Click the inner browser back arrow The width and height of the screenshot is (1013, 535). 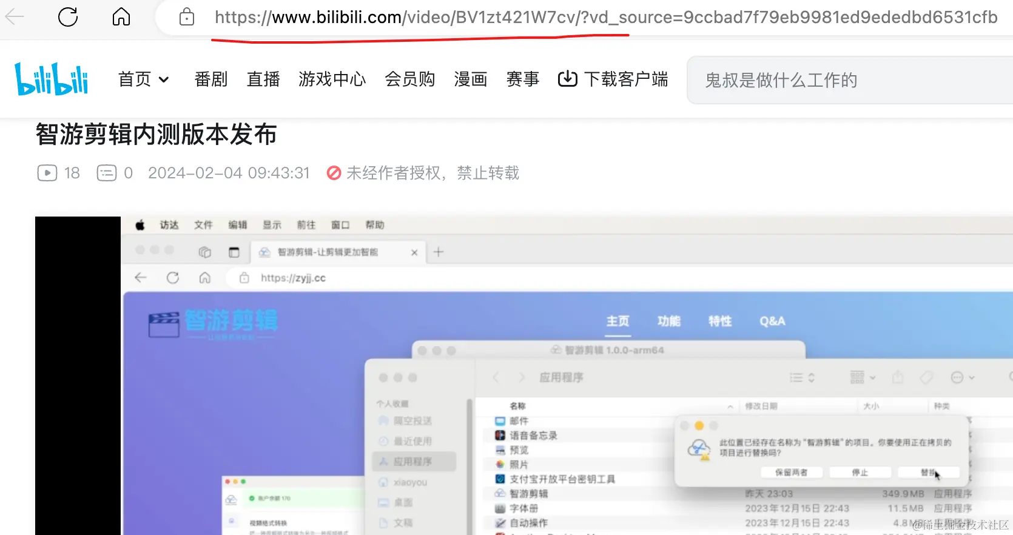[141, 278]
